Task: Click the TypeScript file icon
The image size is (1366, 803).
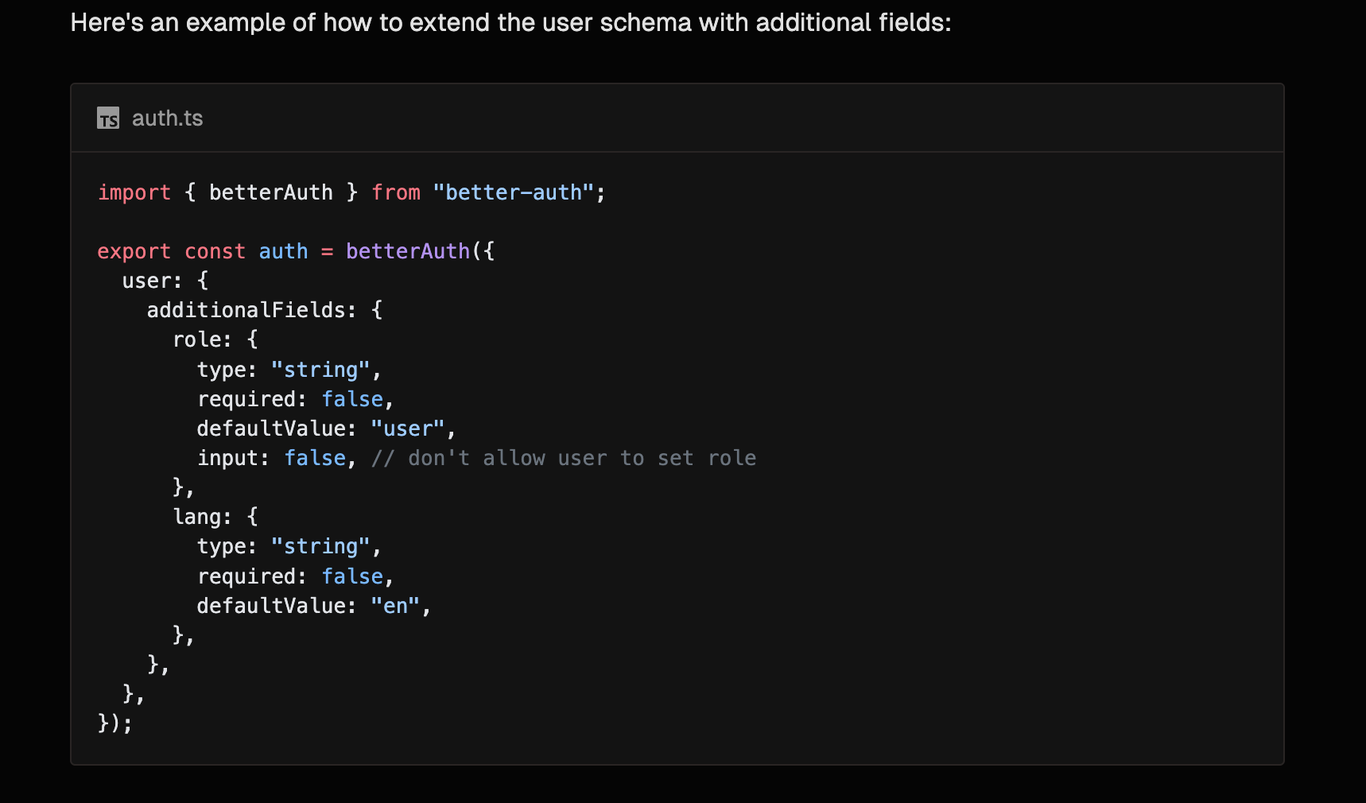Action: pos(108,118)
